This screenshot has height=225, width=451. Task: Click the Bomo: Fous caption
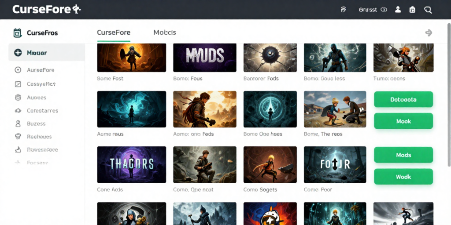point(188,78)
